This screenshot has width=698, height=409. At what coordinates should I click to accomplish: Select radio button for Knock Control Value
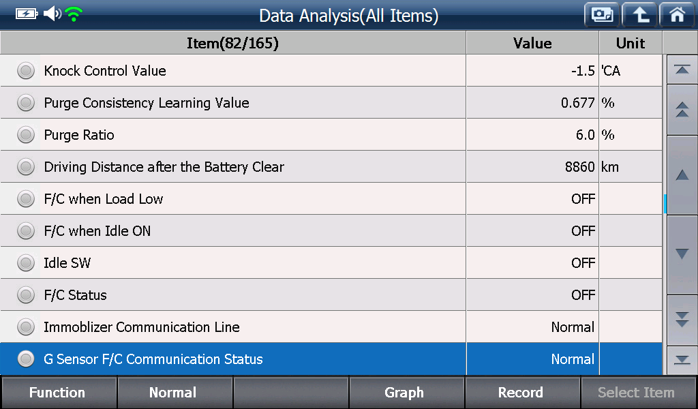pyautogui.click(x=26, y=71)
